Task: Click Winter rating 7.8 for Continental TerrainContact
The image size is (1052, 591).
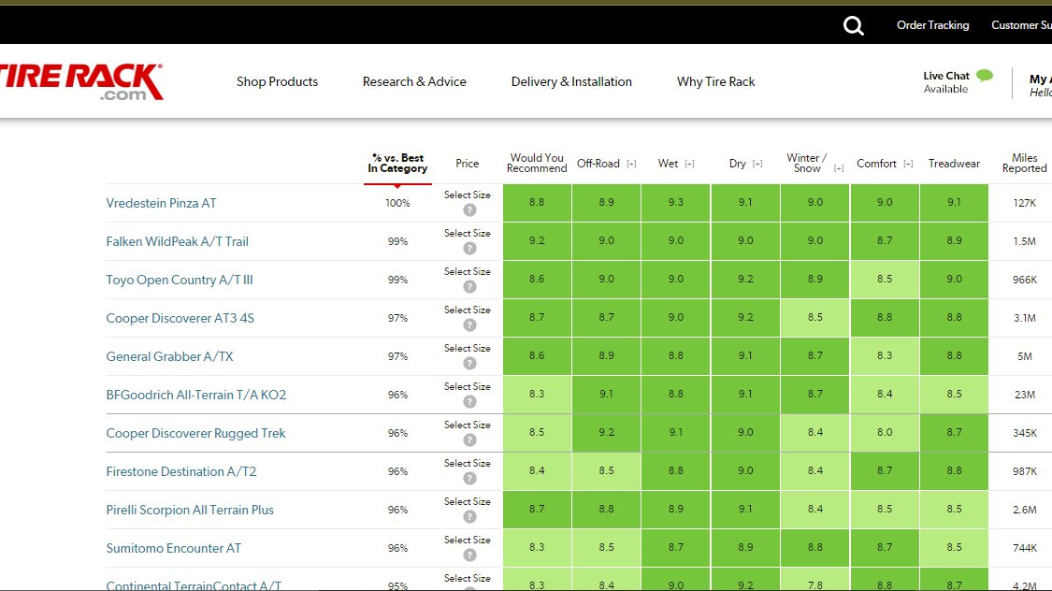Action: point(814,580)
